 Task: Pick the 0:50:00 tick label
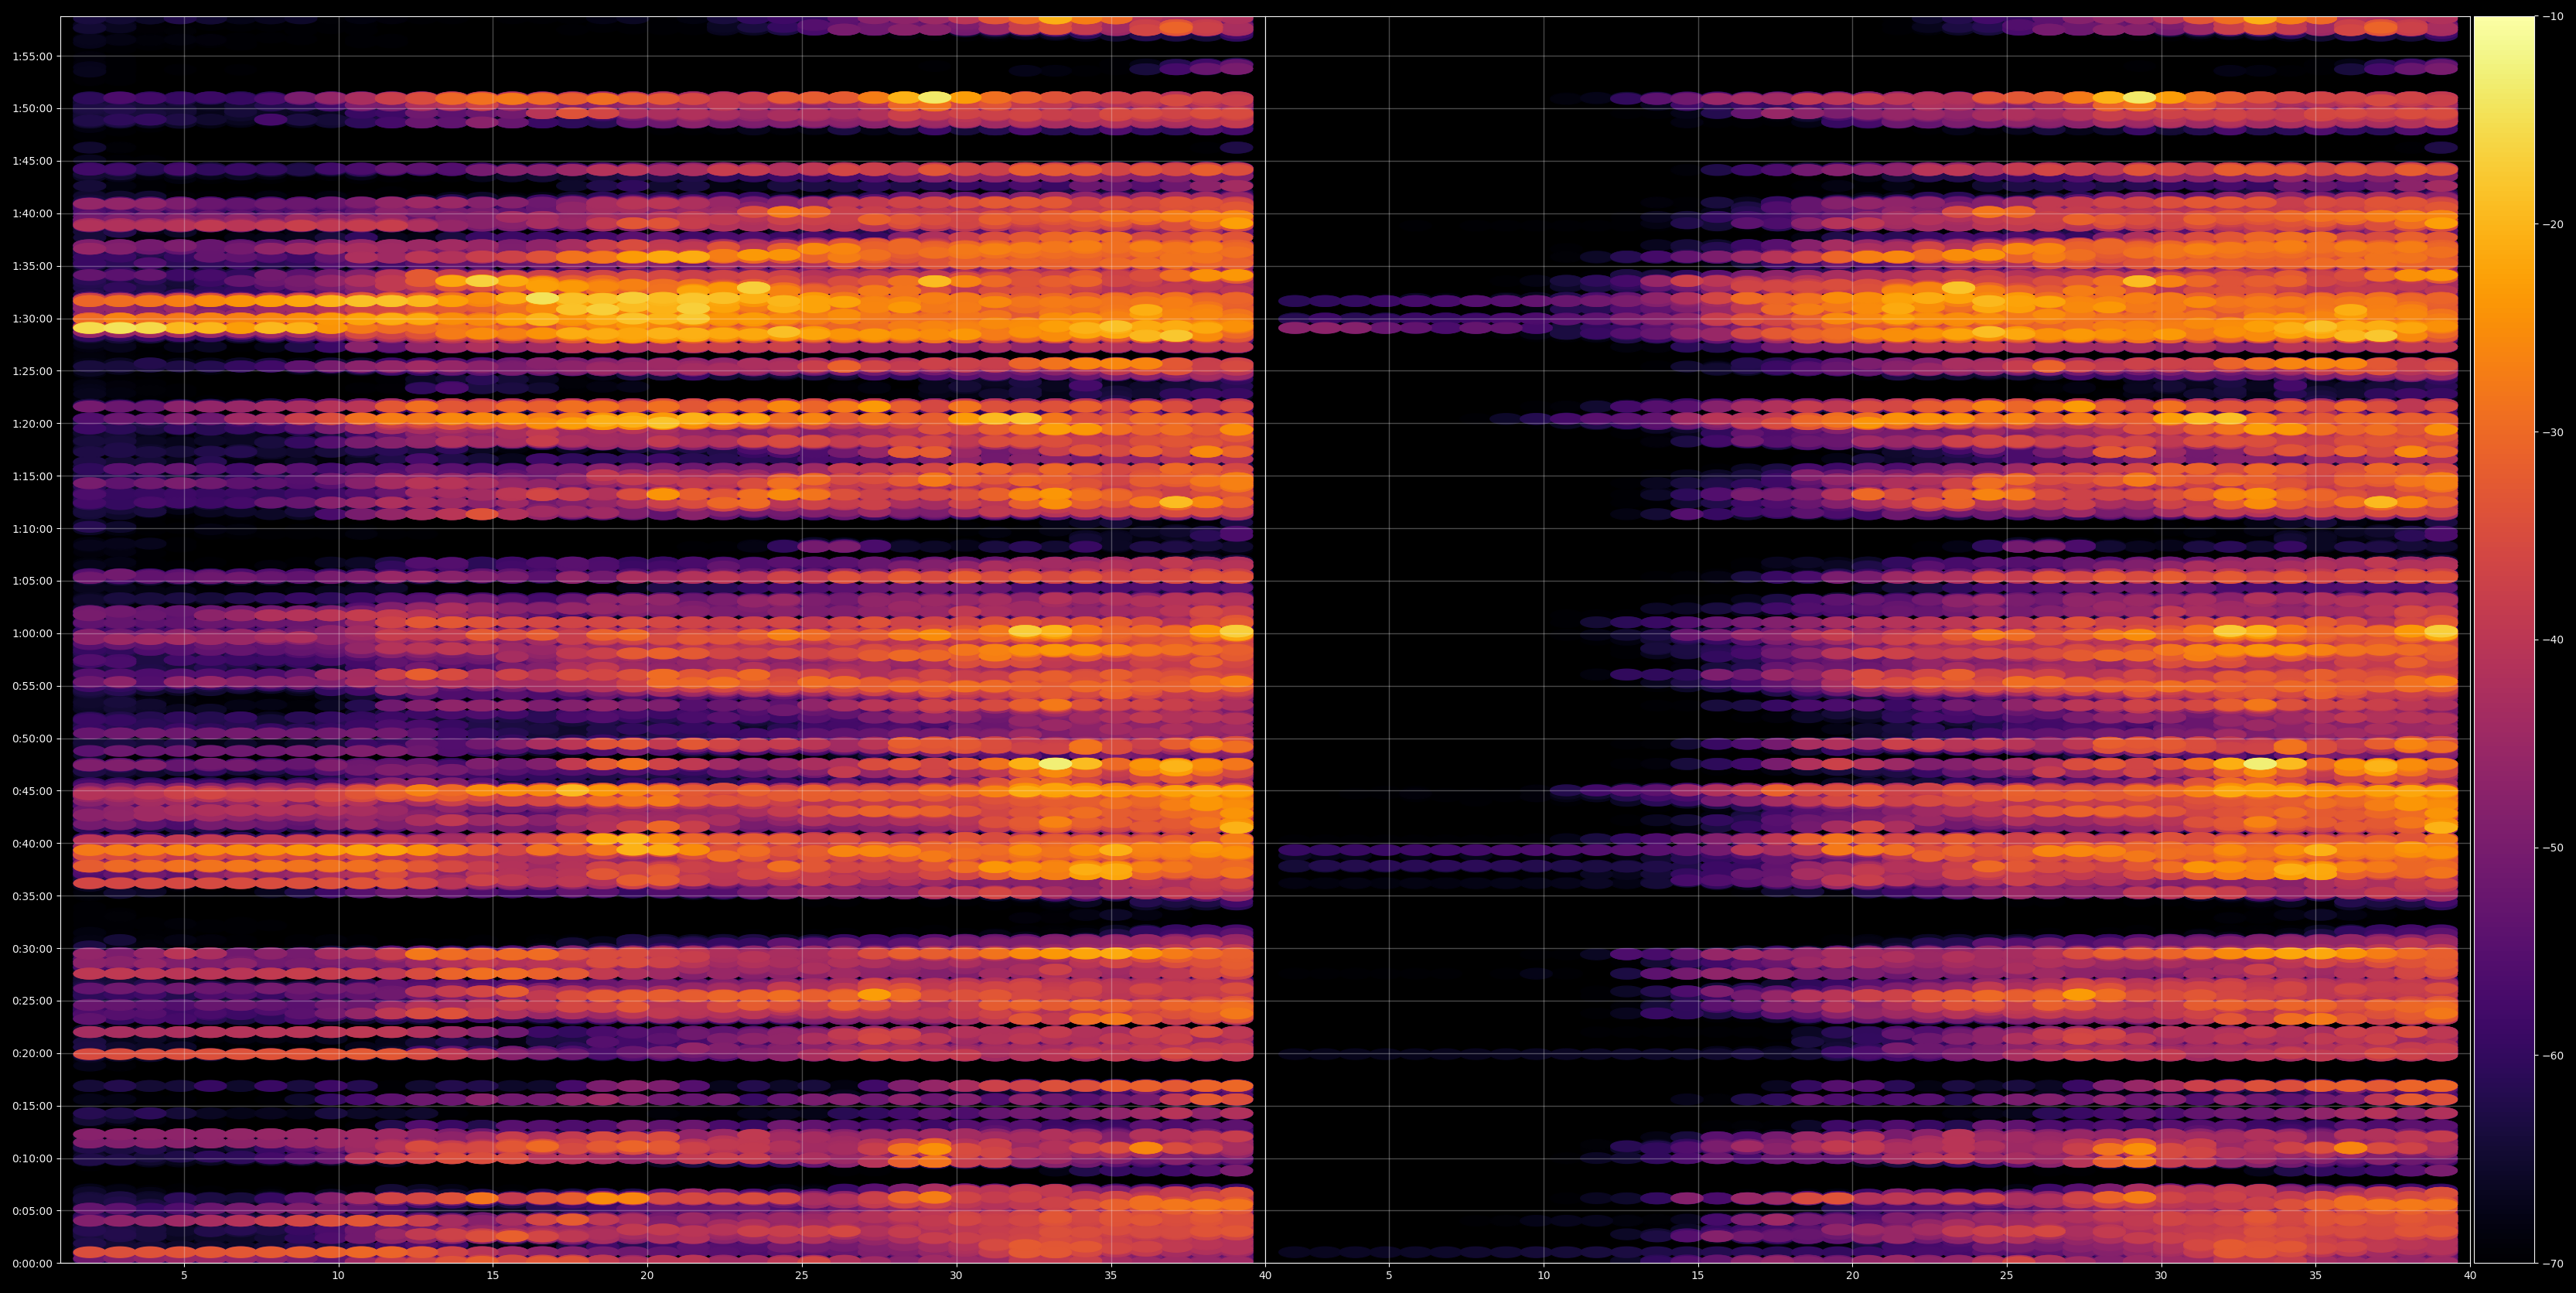(32, 738)
